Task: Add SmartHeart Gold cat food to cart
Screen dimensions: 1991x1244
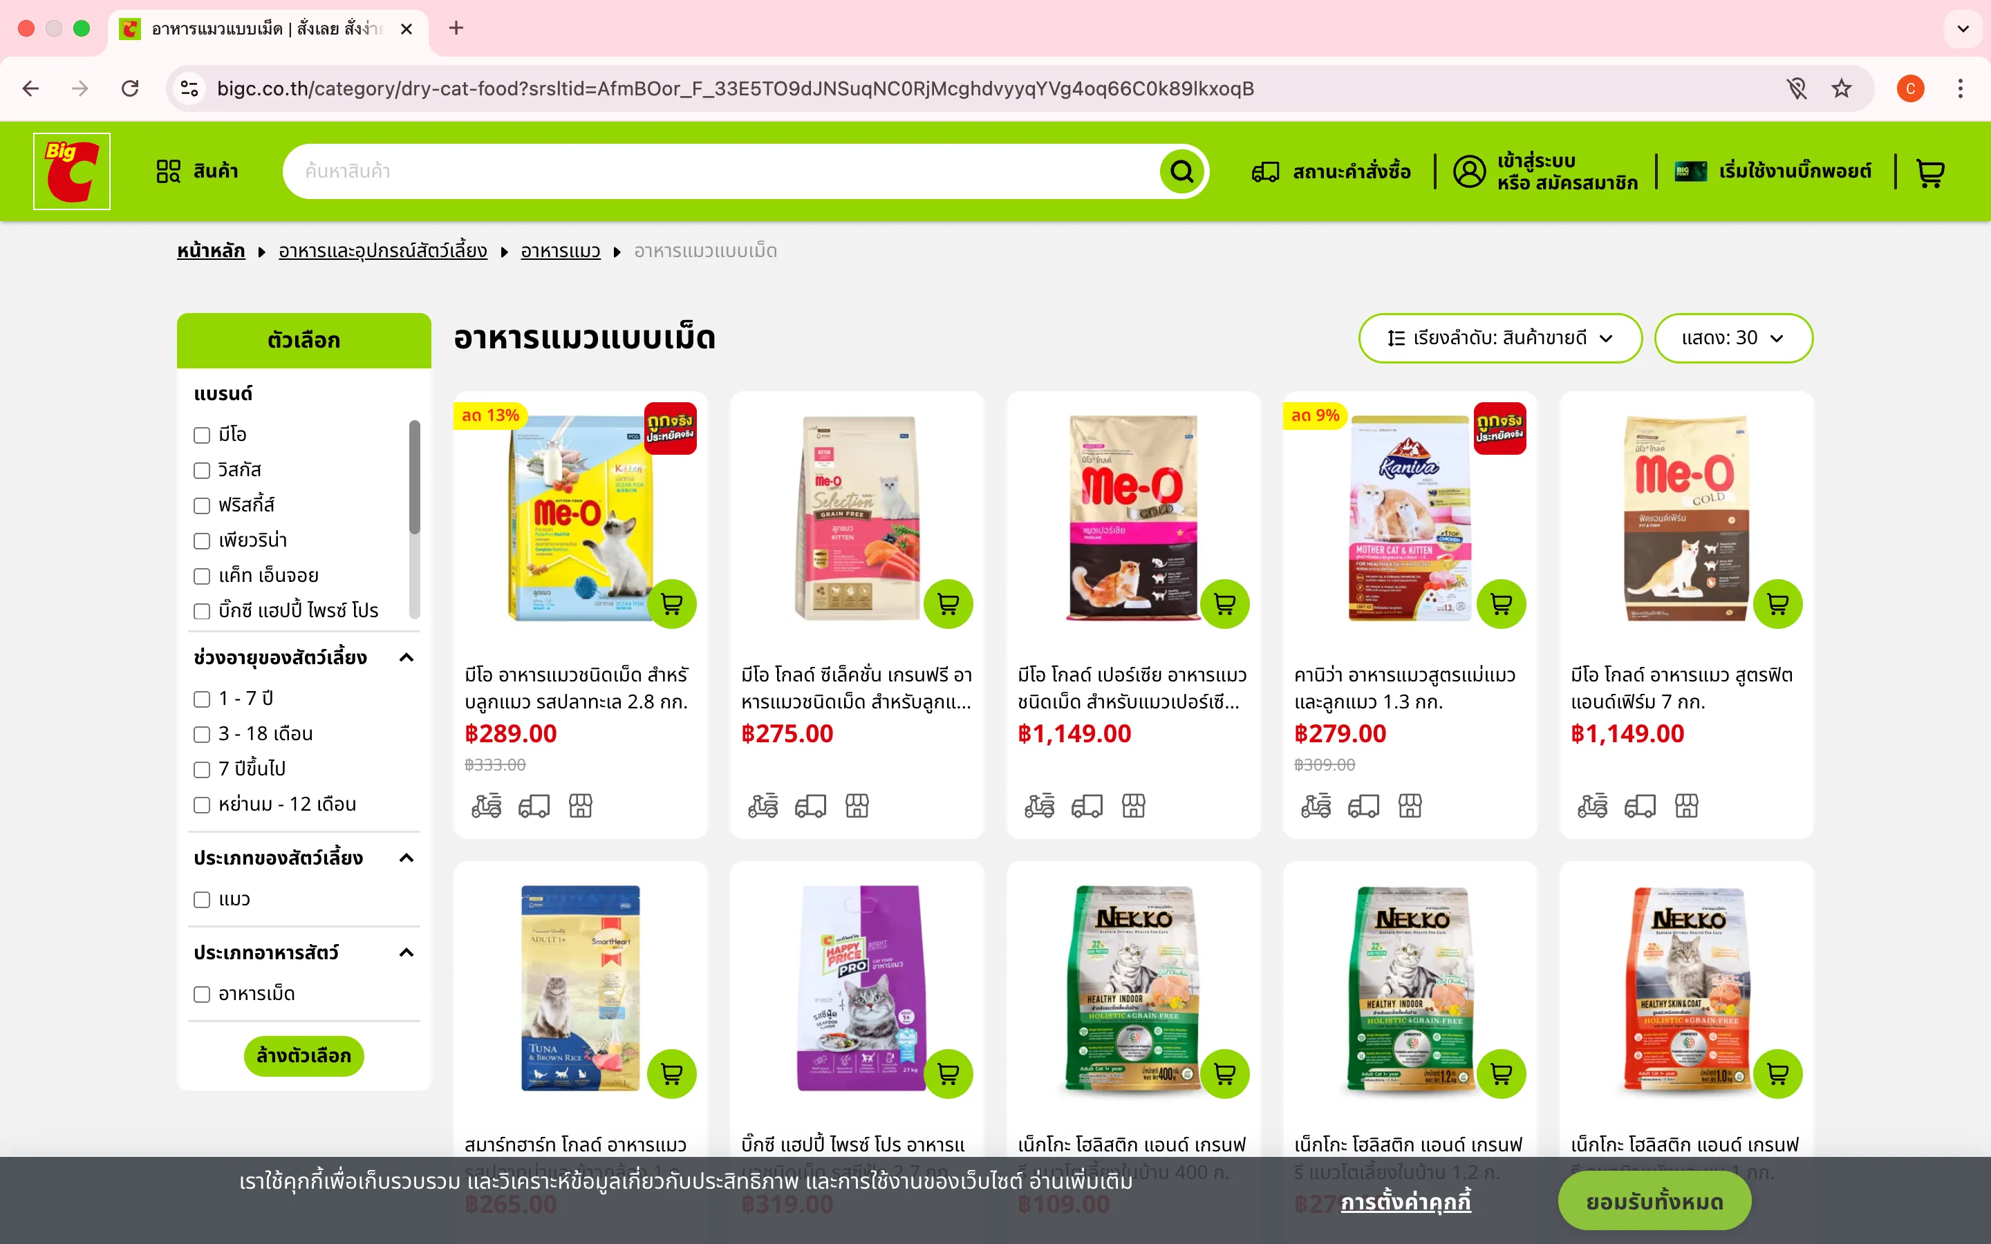Action: pyautogui.click(x=671, y=1074)
